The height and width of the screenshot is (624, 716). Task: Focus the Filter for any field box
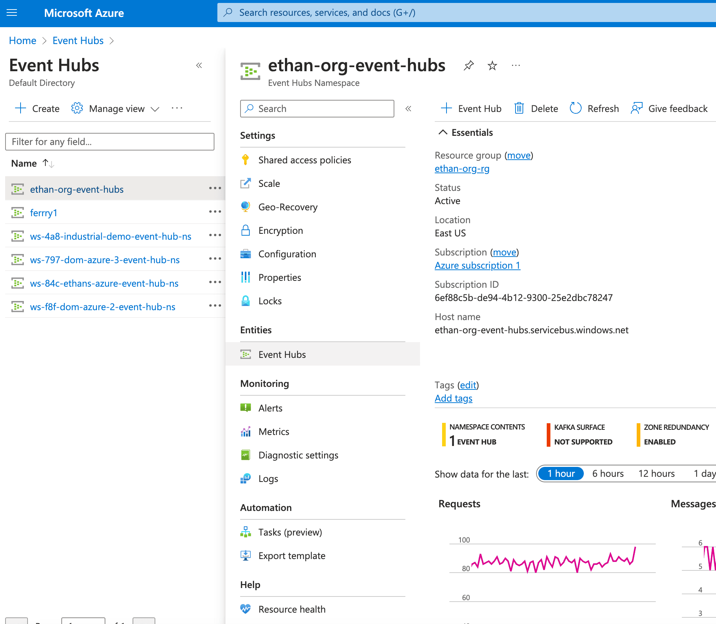(x=110, y=142)
